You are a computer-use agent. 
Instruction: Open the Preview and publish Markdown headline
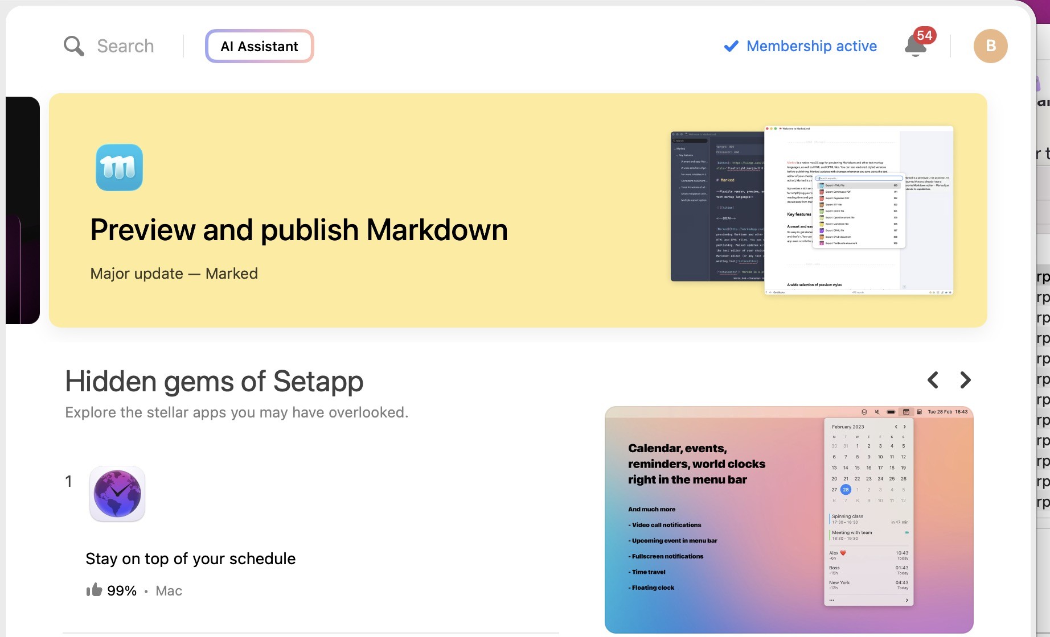(x=299, y=230)
